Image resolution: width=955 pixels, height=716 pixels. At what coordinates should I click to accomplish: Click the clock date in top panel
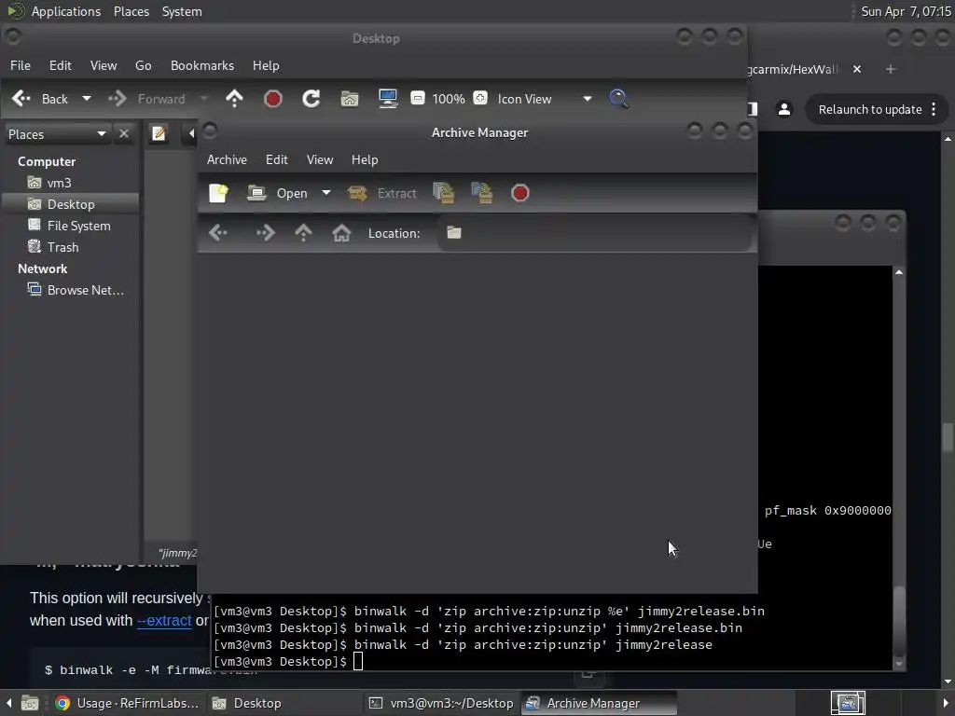pos(906,11)
